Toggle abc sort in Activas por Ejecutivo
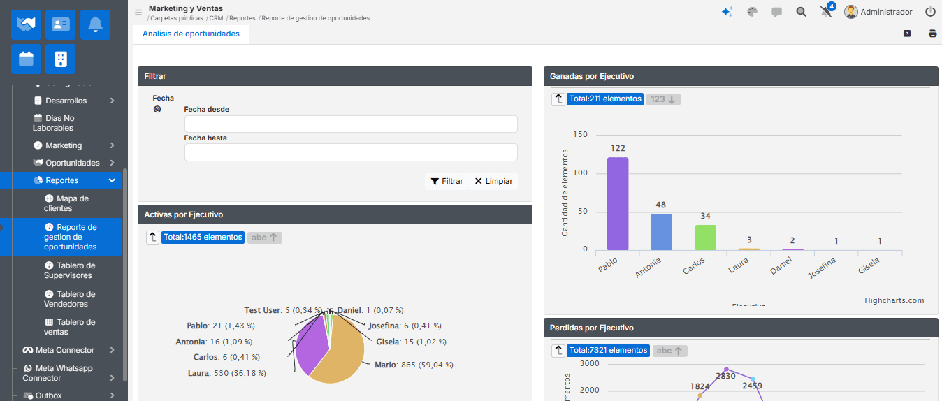This screenshot has width=942, height=401. [265, 238]
